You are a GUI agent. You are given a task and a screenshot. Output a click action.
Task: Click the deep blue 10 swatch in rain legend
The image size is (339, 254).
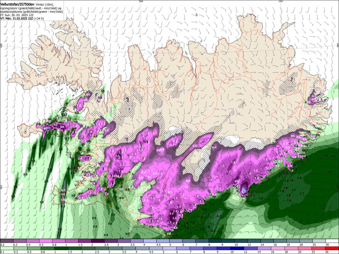(x=237, y=248)
